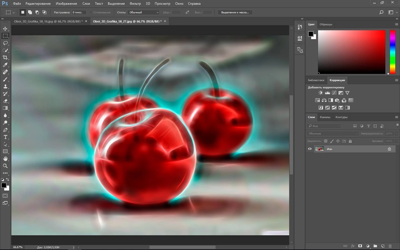Viewport: 400px width, 250px height.
Task: Select the Dodge tool
Action: 5,122
